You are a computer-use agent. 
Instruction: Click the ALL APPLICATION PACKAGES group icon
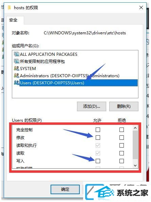(16, 54)
